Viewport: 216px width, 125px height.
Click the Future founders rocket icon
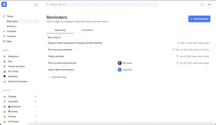tap(5, 66)
